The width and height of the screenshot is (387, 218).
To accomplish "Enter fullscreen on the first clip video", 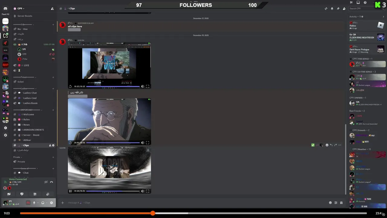I will pyautogui.click(x=148, y=86).
